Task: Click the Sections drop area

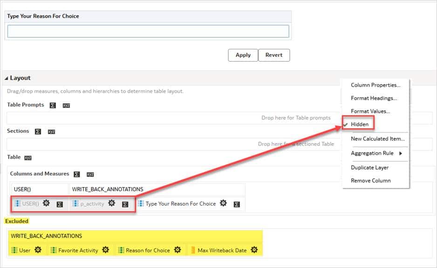Action: [219, 144]
